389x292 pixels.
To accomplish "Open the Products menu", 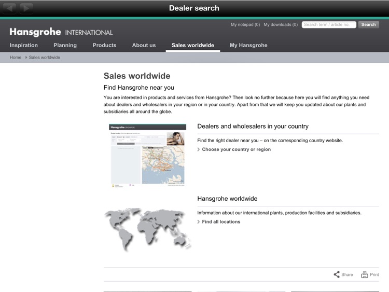I will 104,45.
